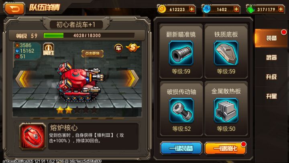This screenshot has height=163, width=289.
Task: Show the previous tank with left arrow
Action: (23, 79)
